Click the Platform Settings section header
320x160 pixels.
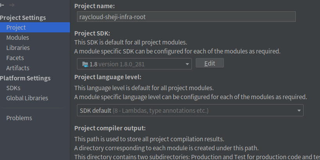25,78
